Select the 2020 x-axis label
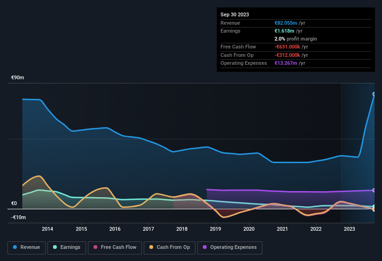This screenshot has height=261, width=382. 249,229
